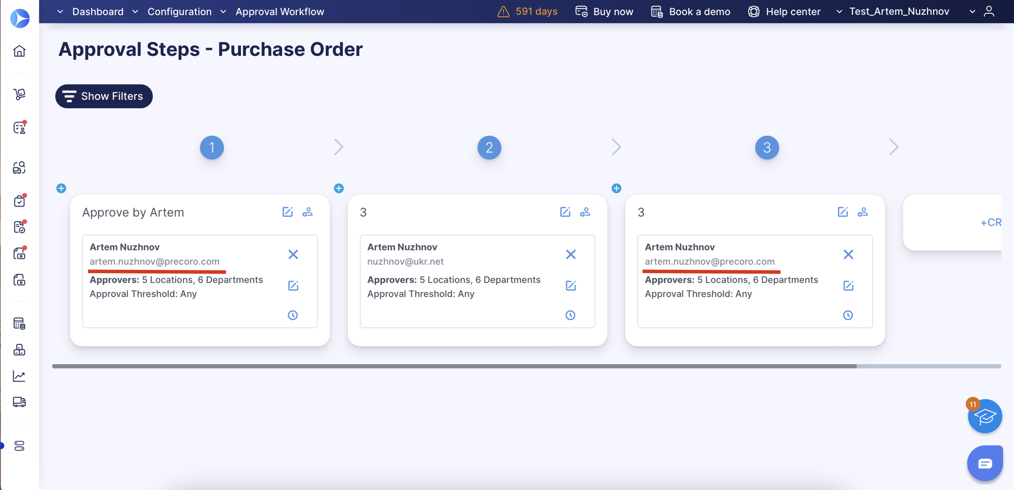
Task: Open the Home dashboard icon
Action: [x=19, y=51]
